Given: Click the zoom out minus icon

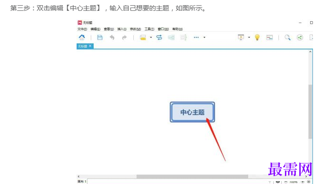Looking at the screenshot, I should [x=286, y=182].
